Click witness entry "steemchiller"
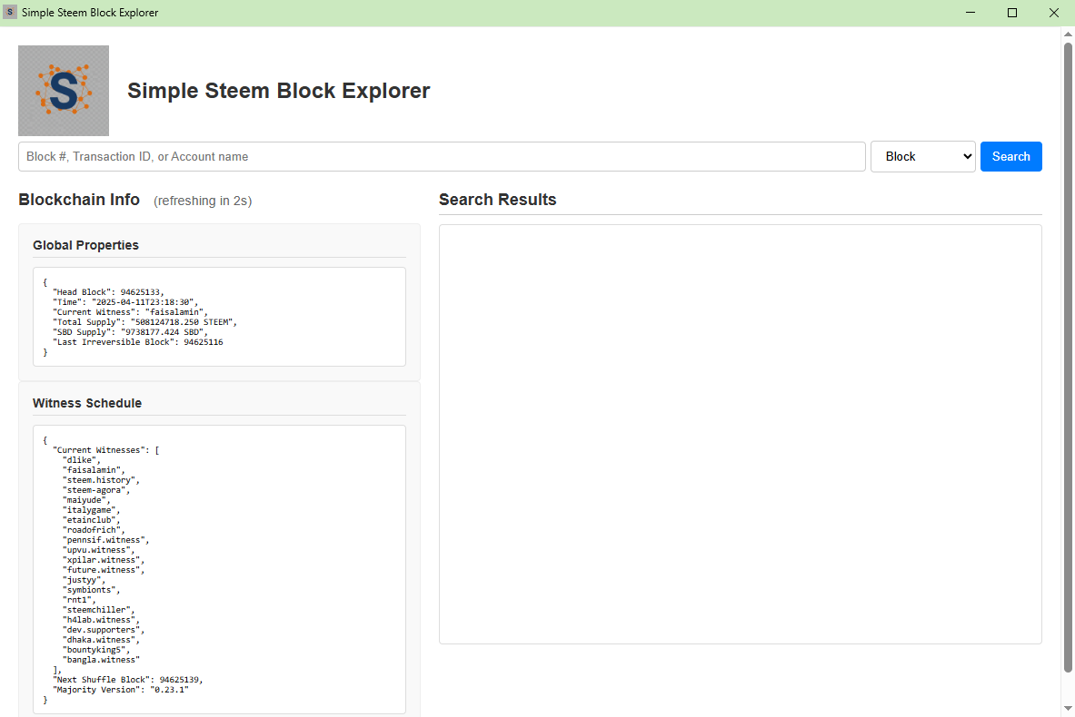Screen dimensions: 1075x717 99,610
